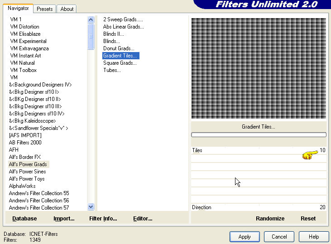
Task: Select Andrew's Filter Collection 56
Action: click(x=39, y=201)
